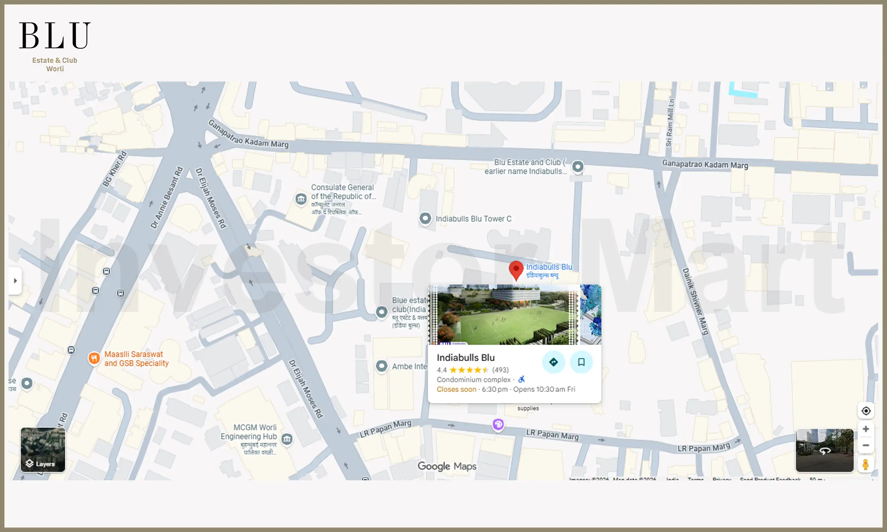Click the 4.4 star rating row
Screen dimensions: 887x532
pos(472,370)
